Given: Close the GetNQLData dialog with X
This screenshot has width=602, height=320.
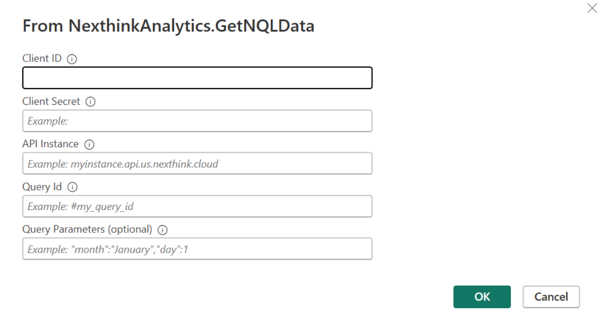Looking at the screenshot, I should coord(592,8).
